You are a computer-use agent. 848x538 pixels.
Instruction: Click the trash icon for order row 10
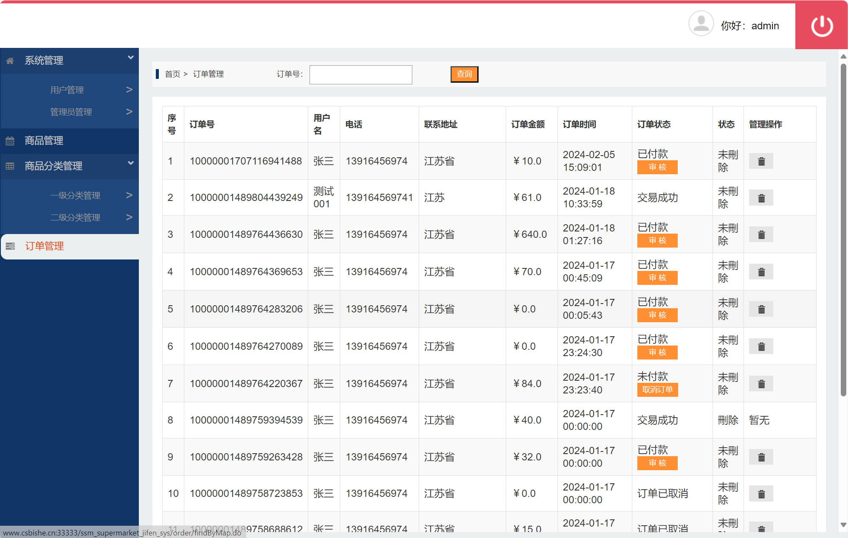point(761,493)
